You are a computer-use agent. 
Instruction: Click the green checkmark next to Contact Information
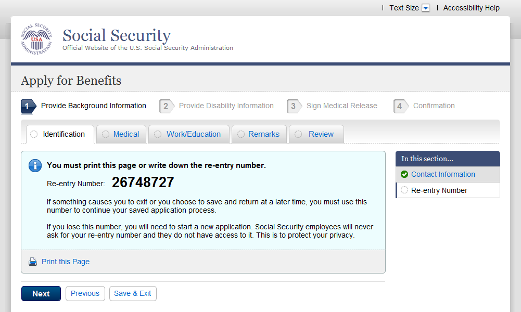coord(404,174)
